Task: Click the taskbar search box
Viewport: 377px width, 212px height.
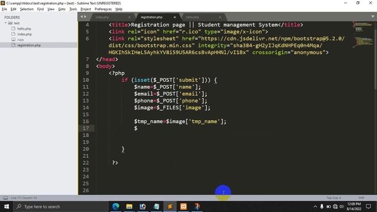Action: click(61, 207)
